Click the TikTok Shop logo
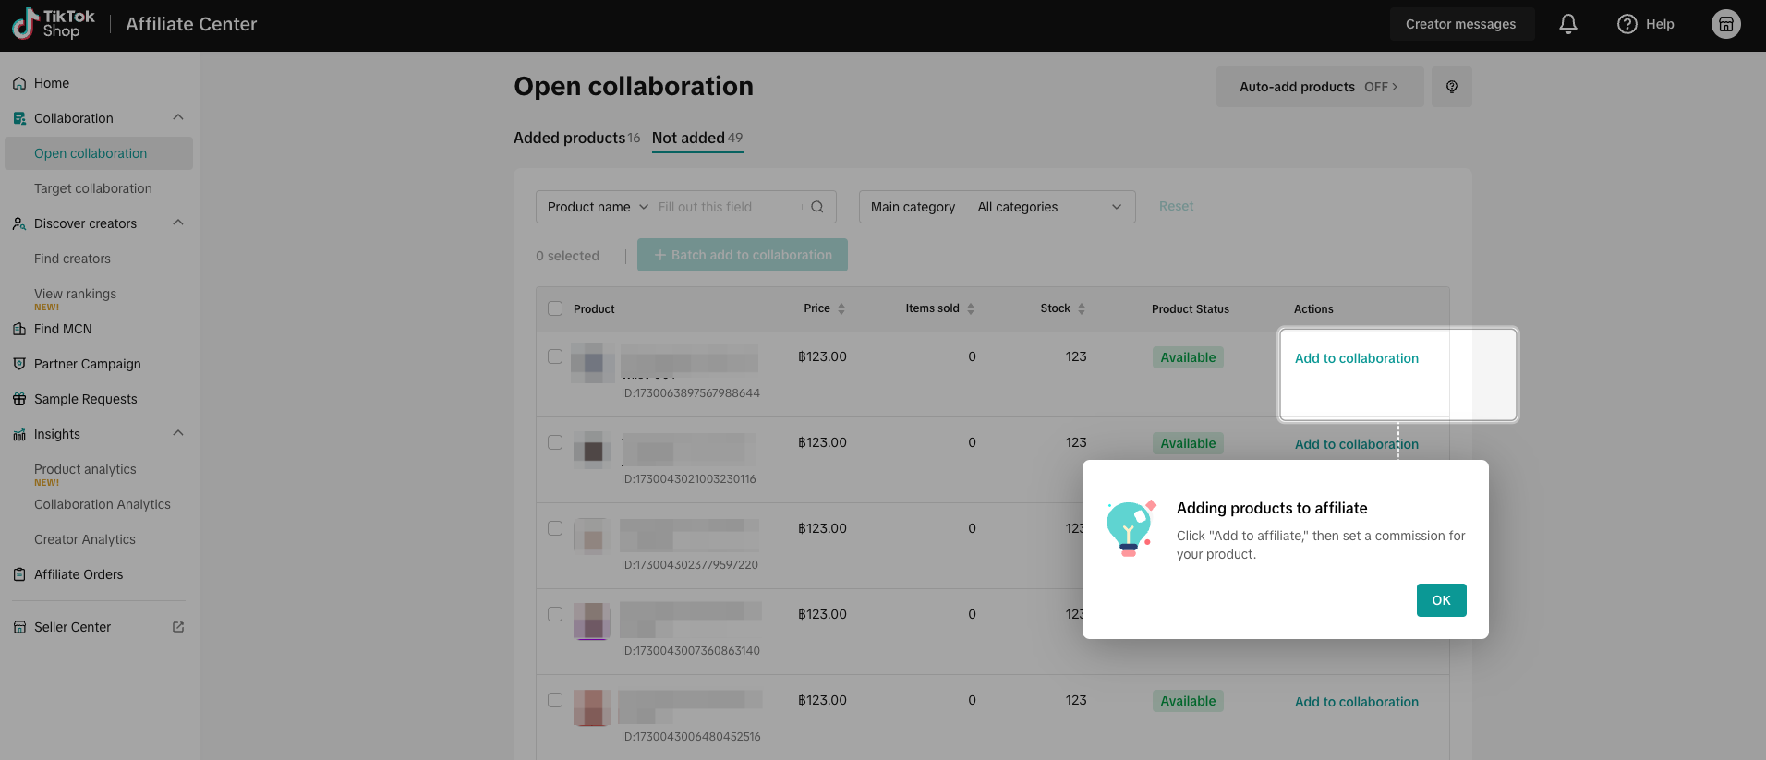Image resolution: width=1766 pixels, height=760 pixels. [x=54, y=24]
